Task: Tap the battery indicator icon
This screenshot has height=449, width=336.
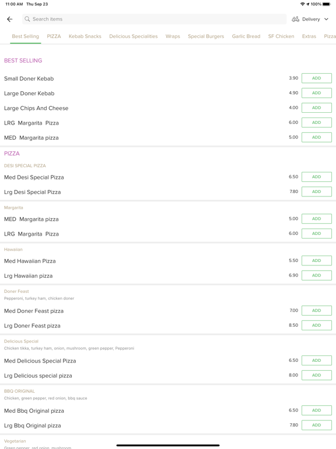Action: click(x=327, y=4)
